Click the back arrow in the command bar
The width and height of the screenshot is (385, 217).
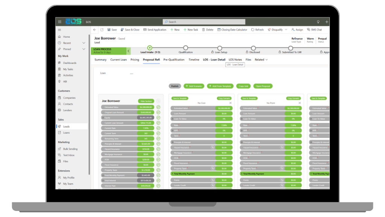[x=95, y=30]
